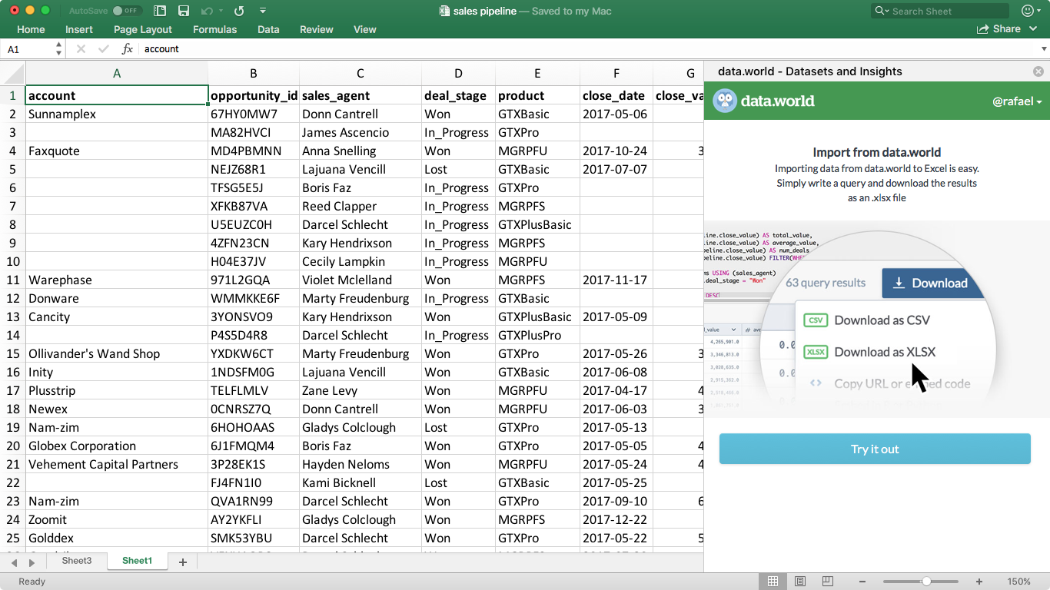Viewport: 1050px width, 590px height.
Task: Click the next sheet navigation arrow
Action: [32, 562]
